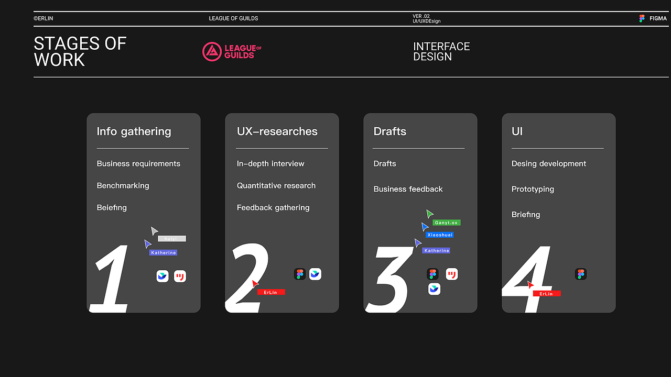Click the purple cursor arrow in the Drafts card
671x377 pixels.
tap(418, 243)
